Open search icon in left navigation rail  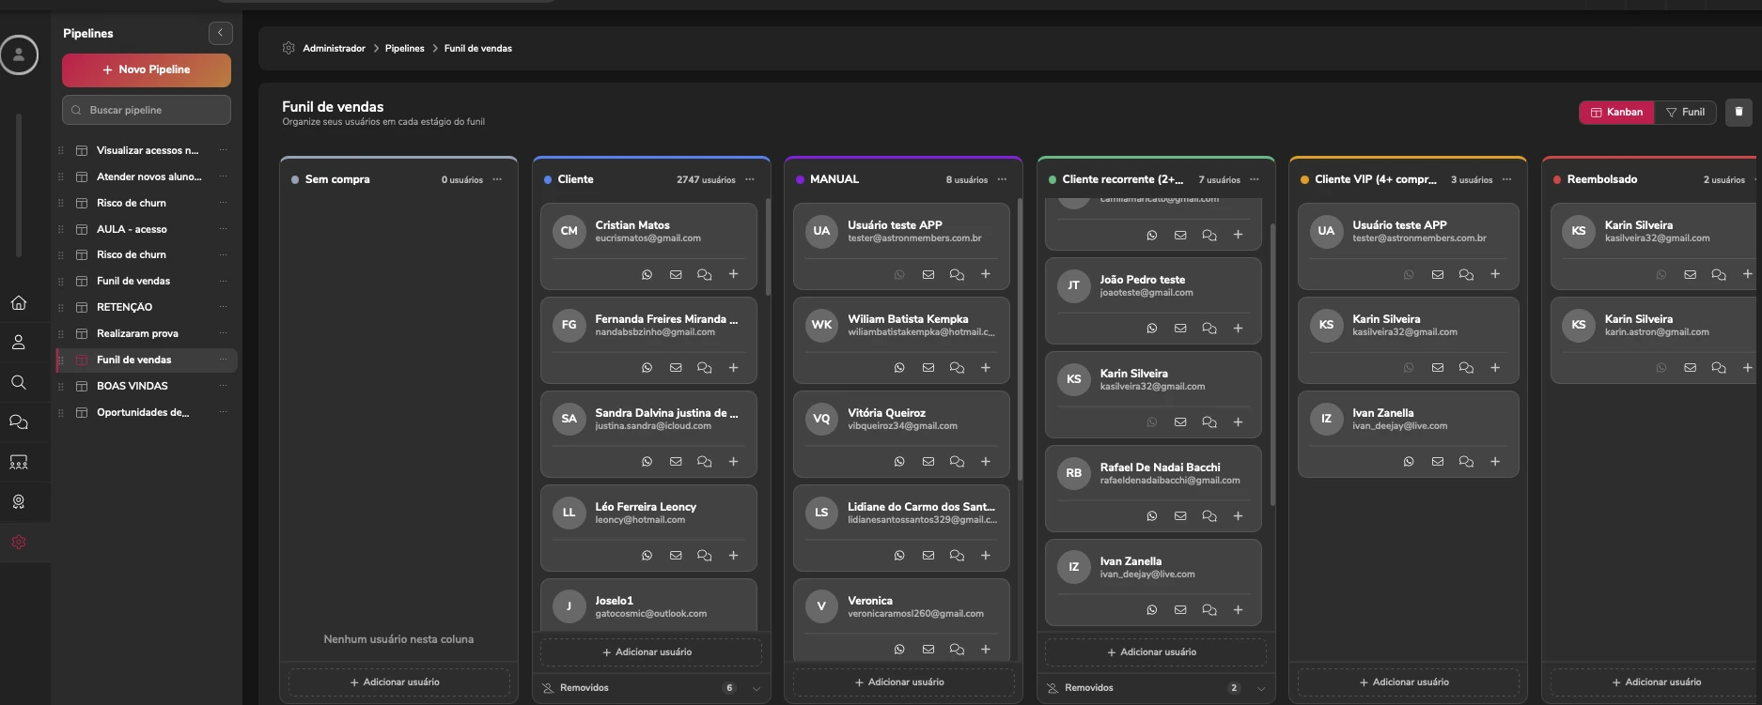(x=19, y=382)
